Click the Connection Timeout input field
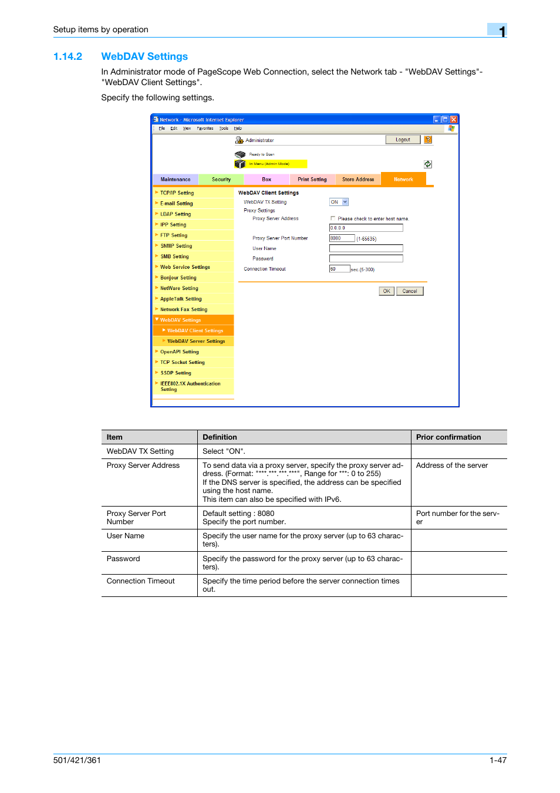Image resolution: width=560 pixels, height=793 pixels. 340,269
